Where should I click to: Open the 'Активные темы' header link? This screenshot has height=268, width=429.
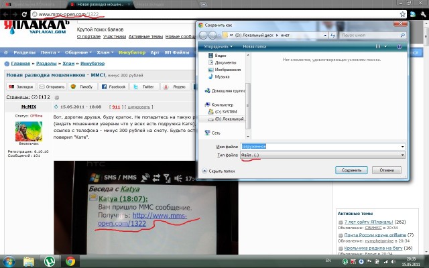click(x=145, y=37)
